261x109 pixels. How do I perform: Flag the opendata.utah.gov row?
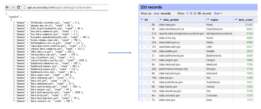tap(147, 47)
